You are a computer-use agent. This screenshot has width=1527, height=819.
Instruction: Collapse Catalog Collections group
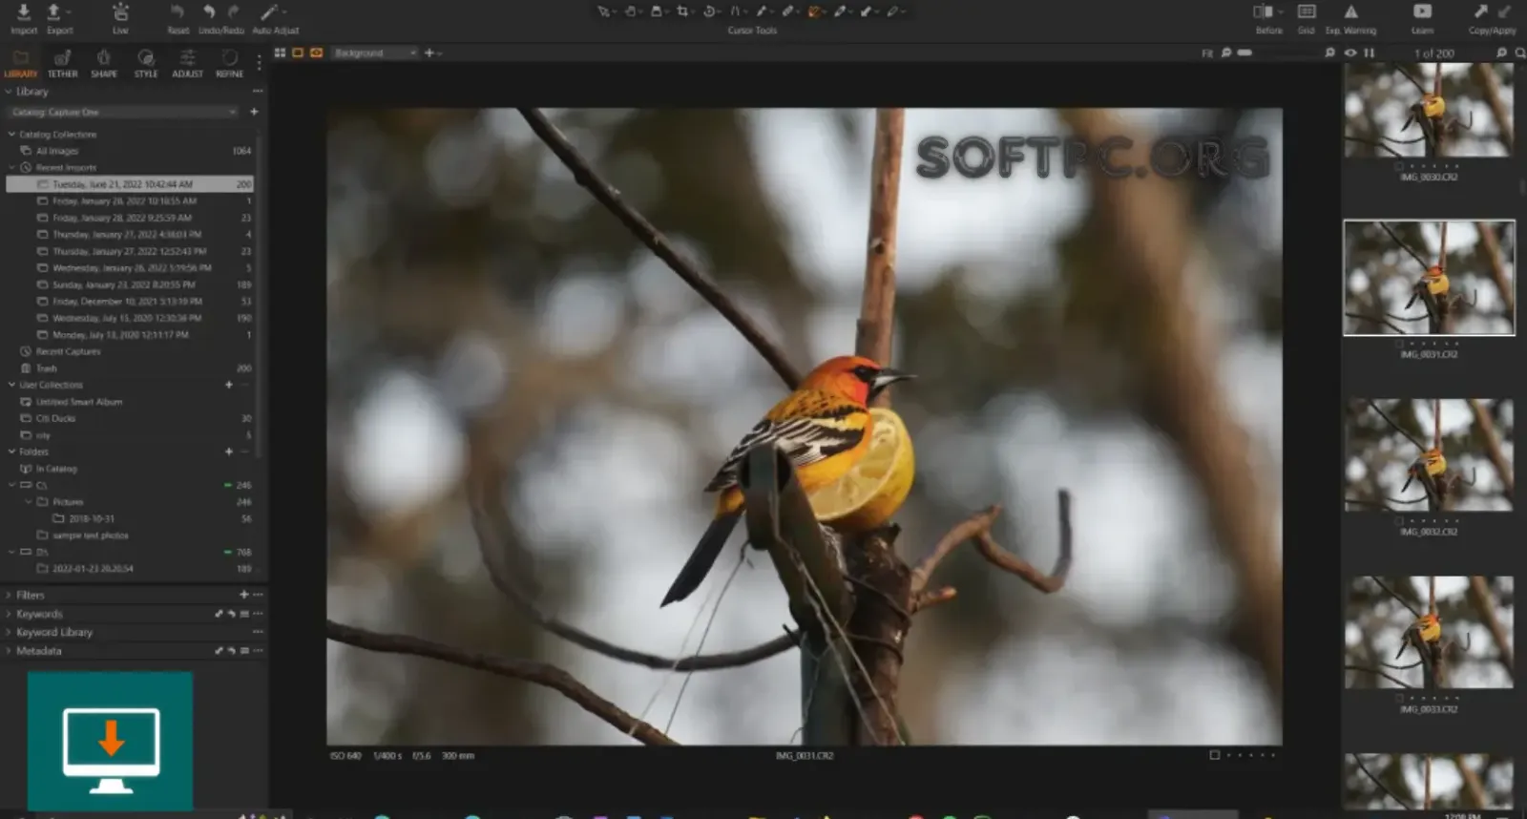[11, 135]
